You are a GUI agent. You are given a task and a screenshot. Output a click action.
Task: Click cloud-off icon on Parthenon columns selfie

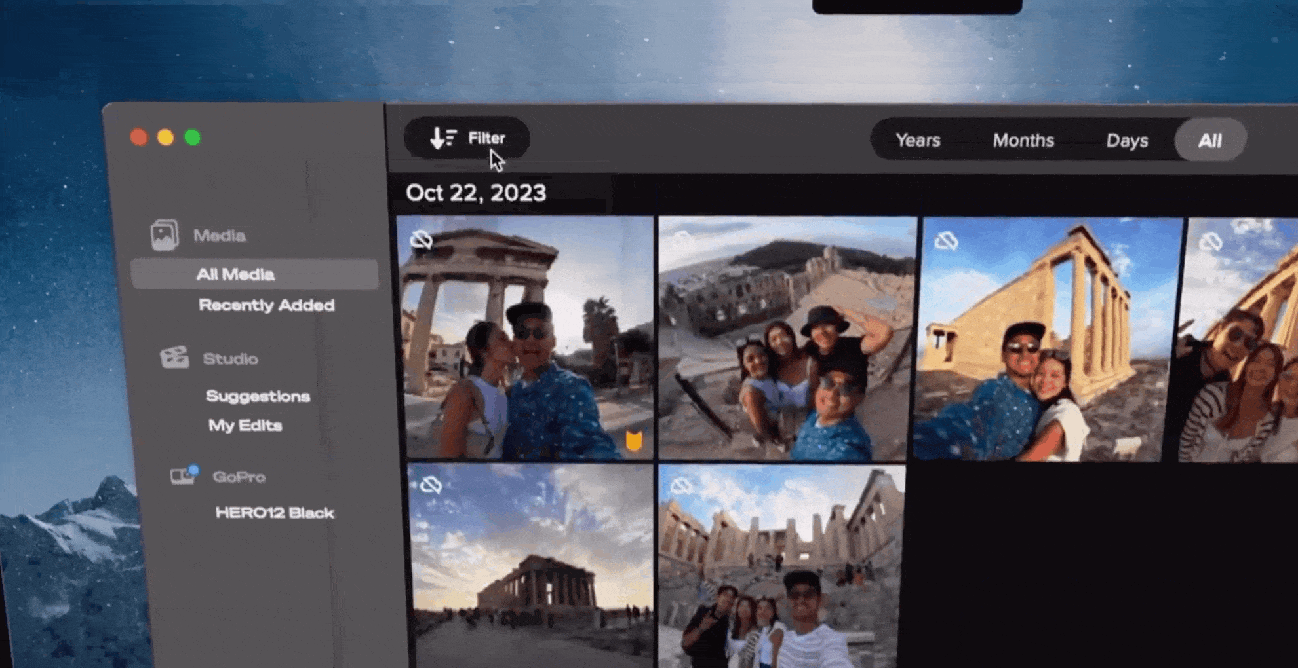[945, 242]
